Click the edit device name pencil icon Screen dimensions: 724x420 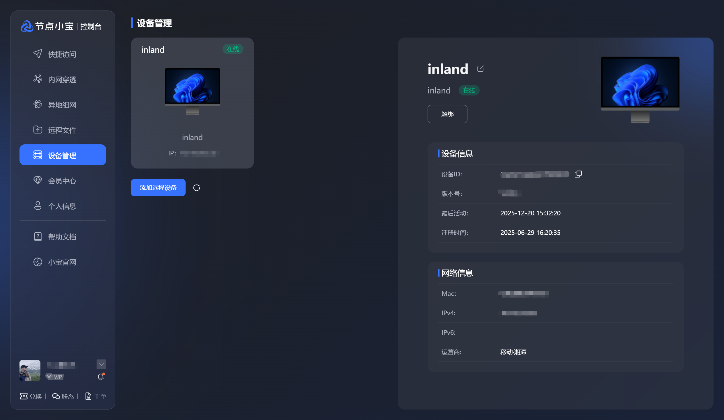[x=480, y=69]
